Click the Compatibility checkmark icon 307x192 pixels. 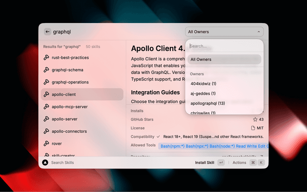(158, 137)
